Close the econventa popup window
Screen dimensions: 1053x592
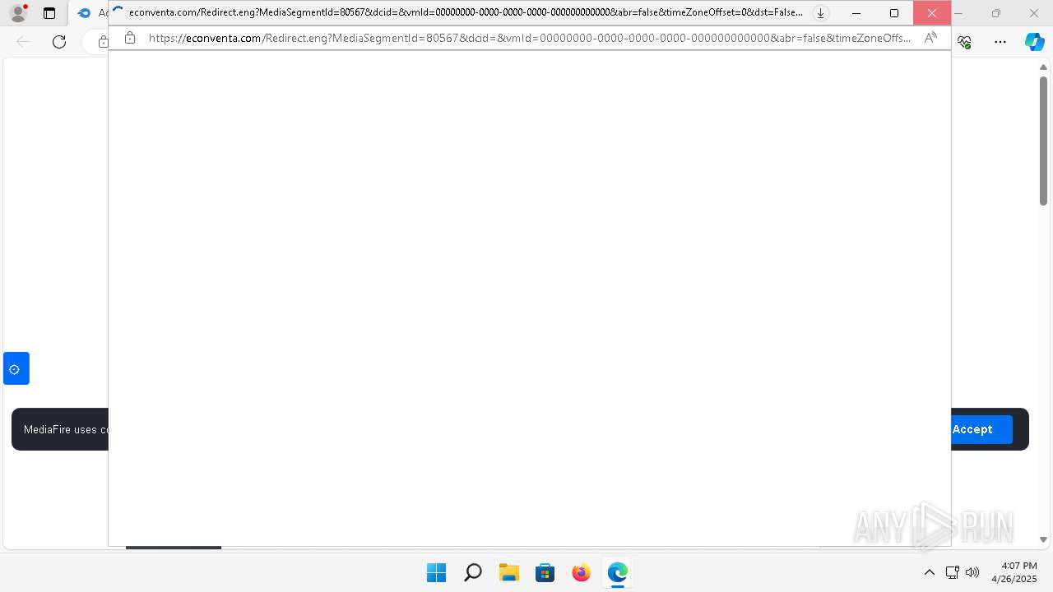click(x=932, y=13)
